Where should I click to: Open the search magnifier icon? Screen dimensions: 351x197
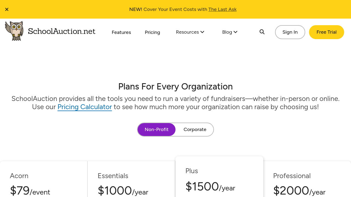pos(262,32)
